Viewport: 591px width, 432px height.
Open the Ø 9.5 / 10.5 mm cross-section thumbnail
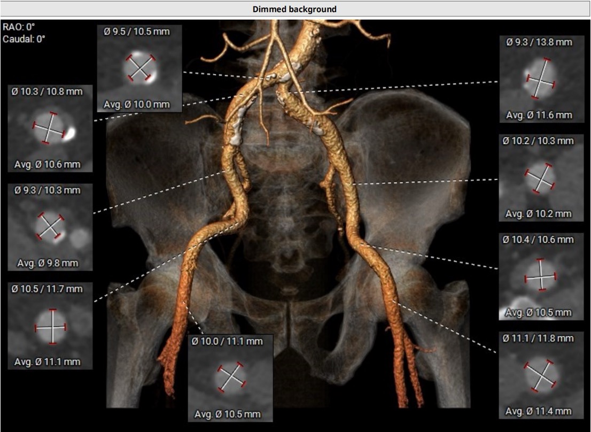pos(140,68)
